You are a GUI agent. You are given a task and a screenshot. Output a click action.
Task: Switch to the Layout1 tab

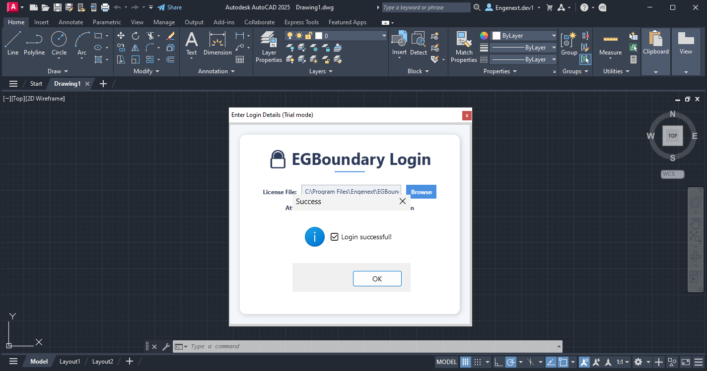[x=70, y=362]
